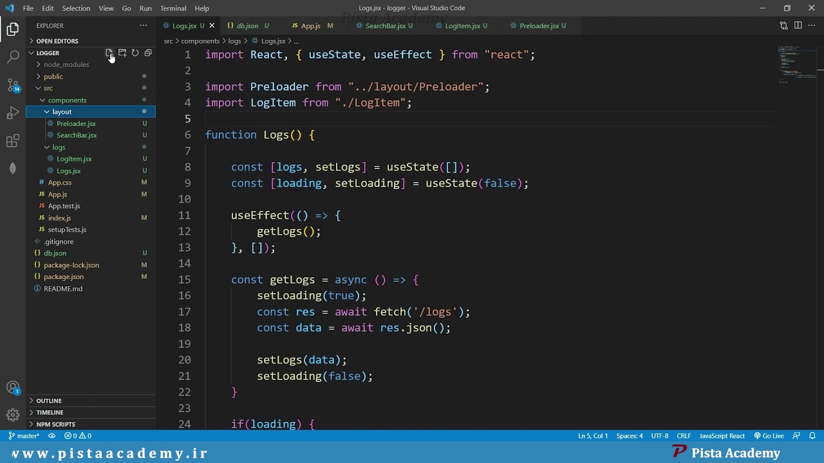The image size is (824, 463).
Task: Collapse all folders in Explorer
Action: pos(148,53)
